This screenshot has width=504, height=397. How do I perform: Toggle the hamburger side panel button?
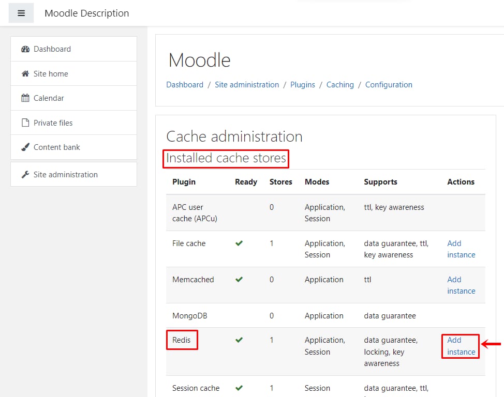pyautogui.click(x=21, y=13)
